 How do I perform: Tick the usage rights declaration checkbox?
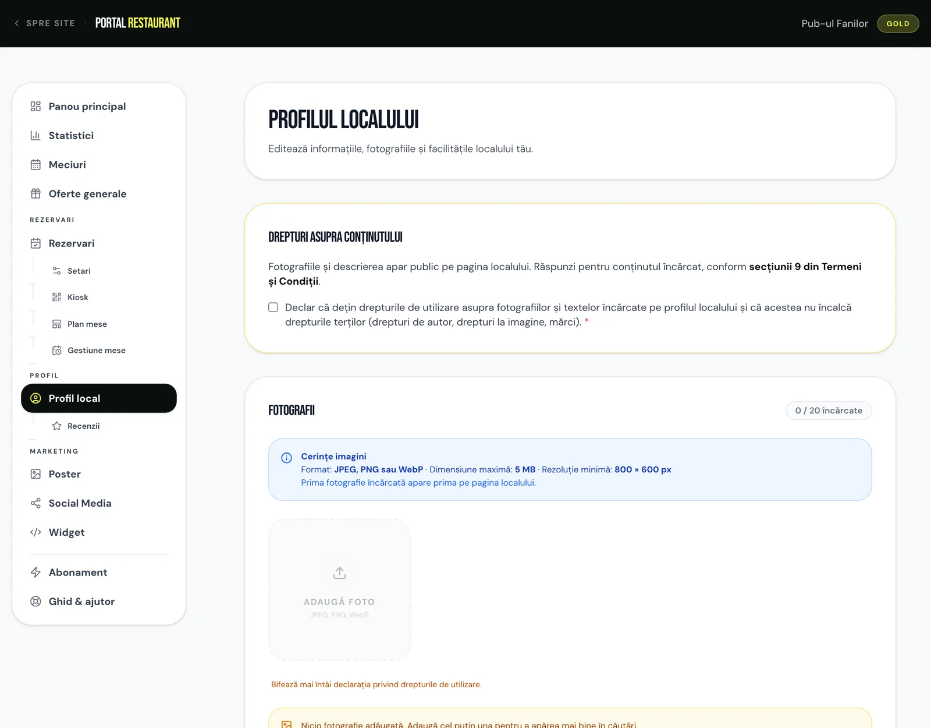tap(273, 307)
